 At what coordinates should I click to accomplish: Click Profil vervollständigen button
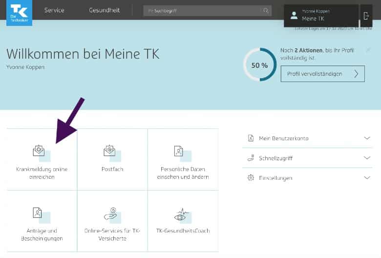point(323,74)
